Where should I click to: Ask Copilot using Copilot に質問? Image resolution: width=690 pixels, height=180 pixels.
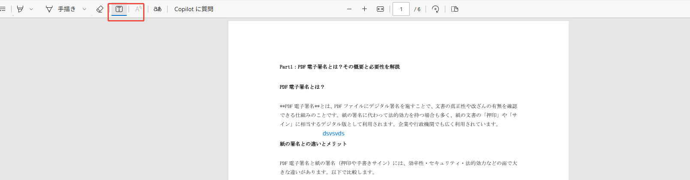tap(194, 9)
